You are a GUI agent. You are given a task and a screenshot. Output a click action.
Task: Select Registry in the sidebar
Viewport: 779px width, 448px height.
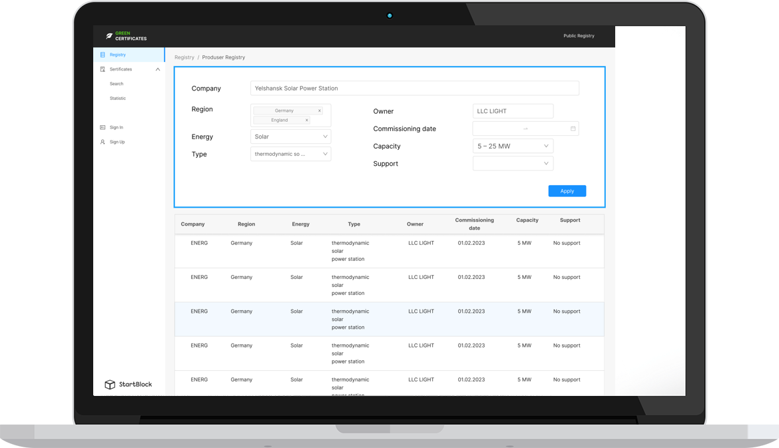[129, 55]
